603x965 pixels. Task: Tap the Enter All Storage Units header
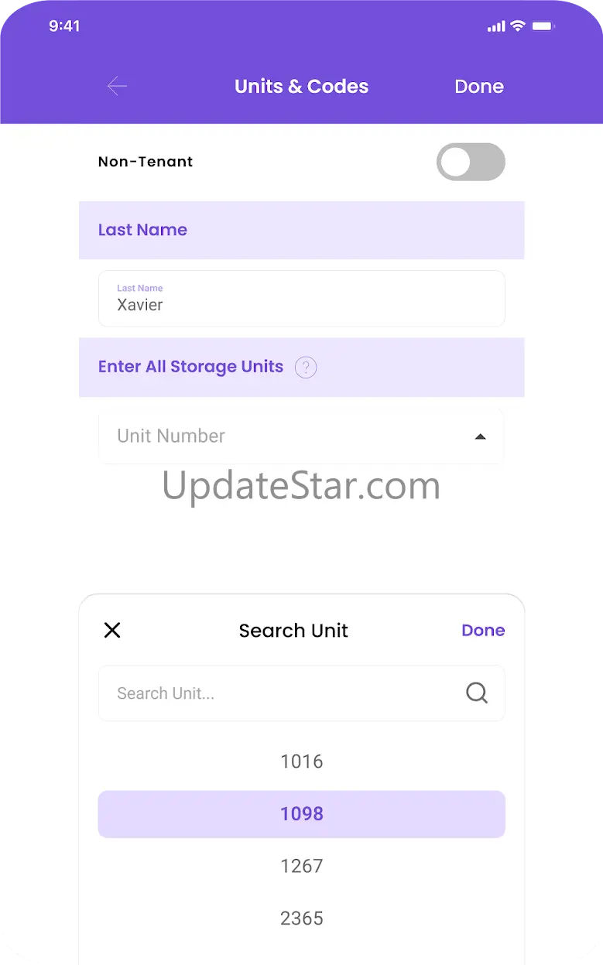[x=190, y=367]
